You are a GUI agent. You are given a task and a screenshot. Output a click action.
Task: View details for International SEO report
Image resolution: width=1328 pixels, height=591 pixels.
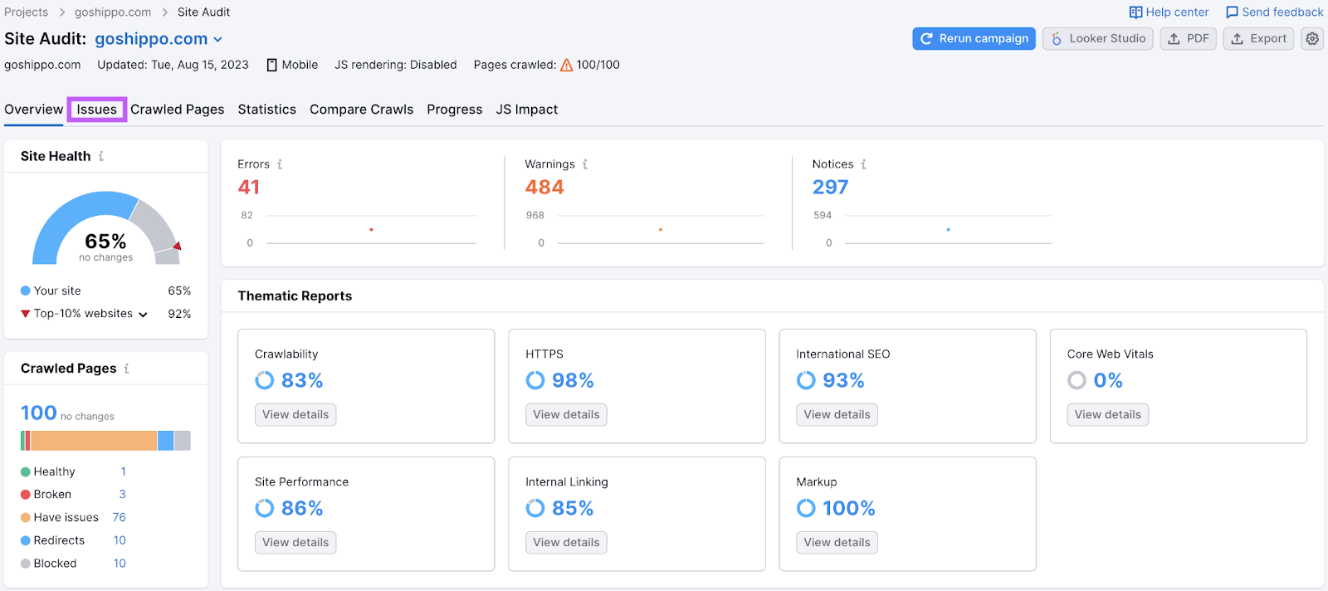pos(837,415)
